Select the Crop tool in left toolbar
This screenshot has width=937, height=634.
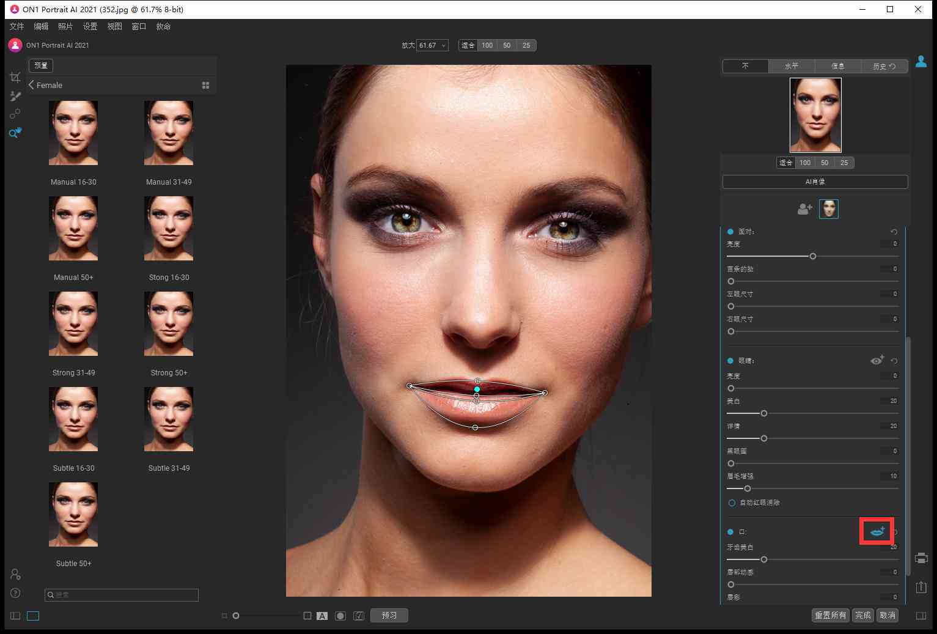(x=15, y=77)
